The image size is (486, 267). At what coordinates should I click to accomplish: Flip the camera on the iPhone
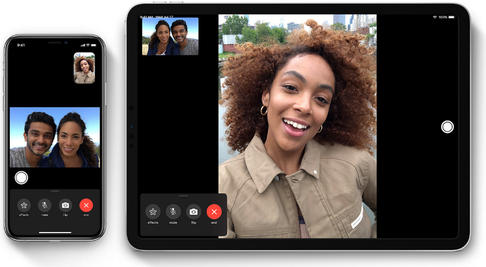click(x=66, y=205)
